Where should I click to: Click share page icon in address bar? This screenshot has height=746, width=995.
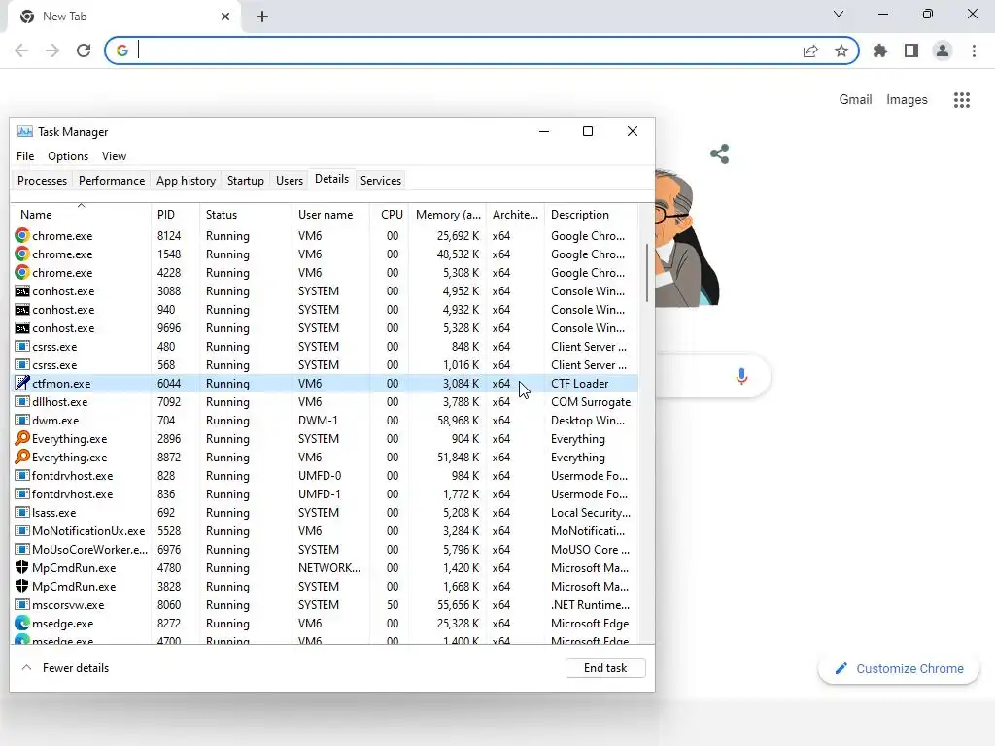pyautogui.click(x=810, y=51)
